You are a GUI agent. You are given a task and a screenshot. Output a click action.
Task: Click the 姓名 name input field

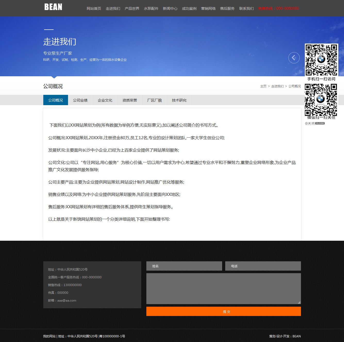pos(184,266)
